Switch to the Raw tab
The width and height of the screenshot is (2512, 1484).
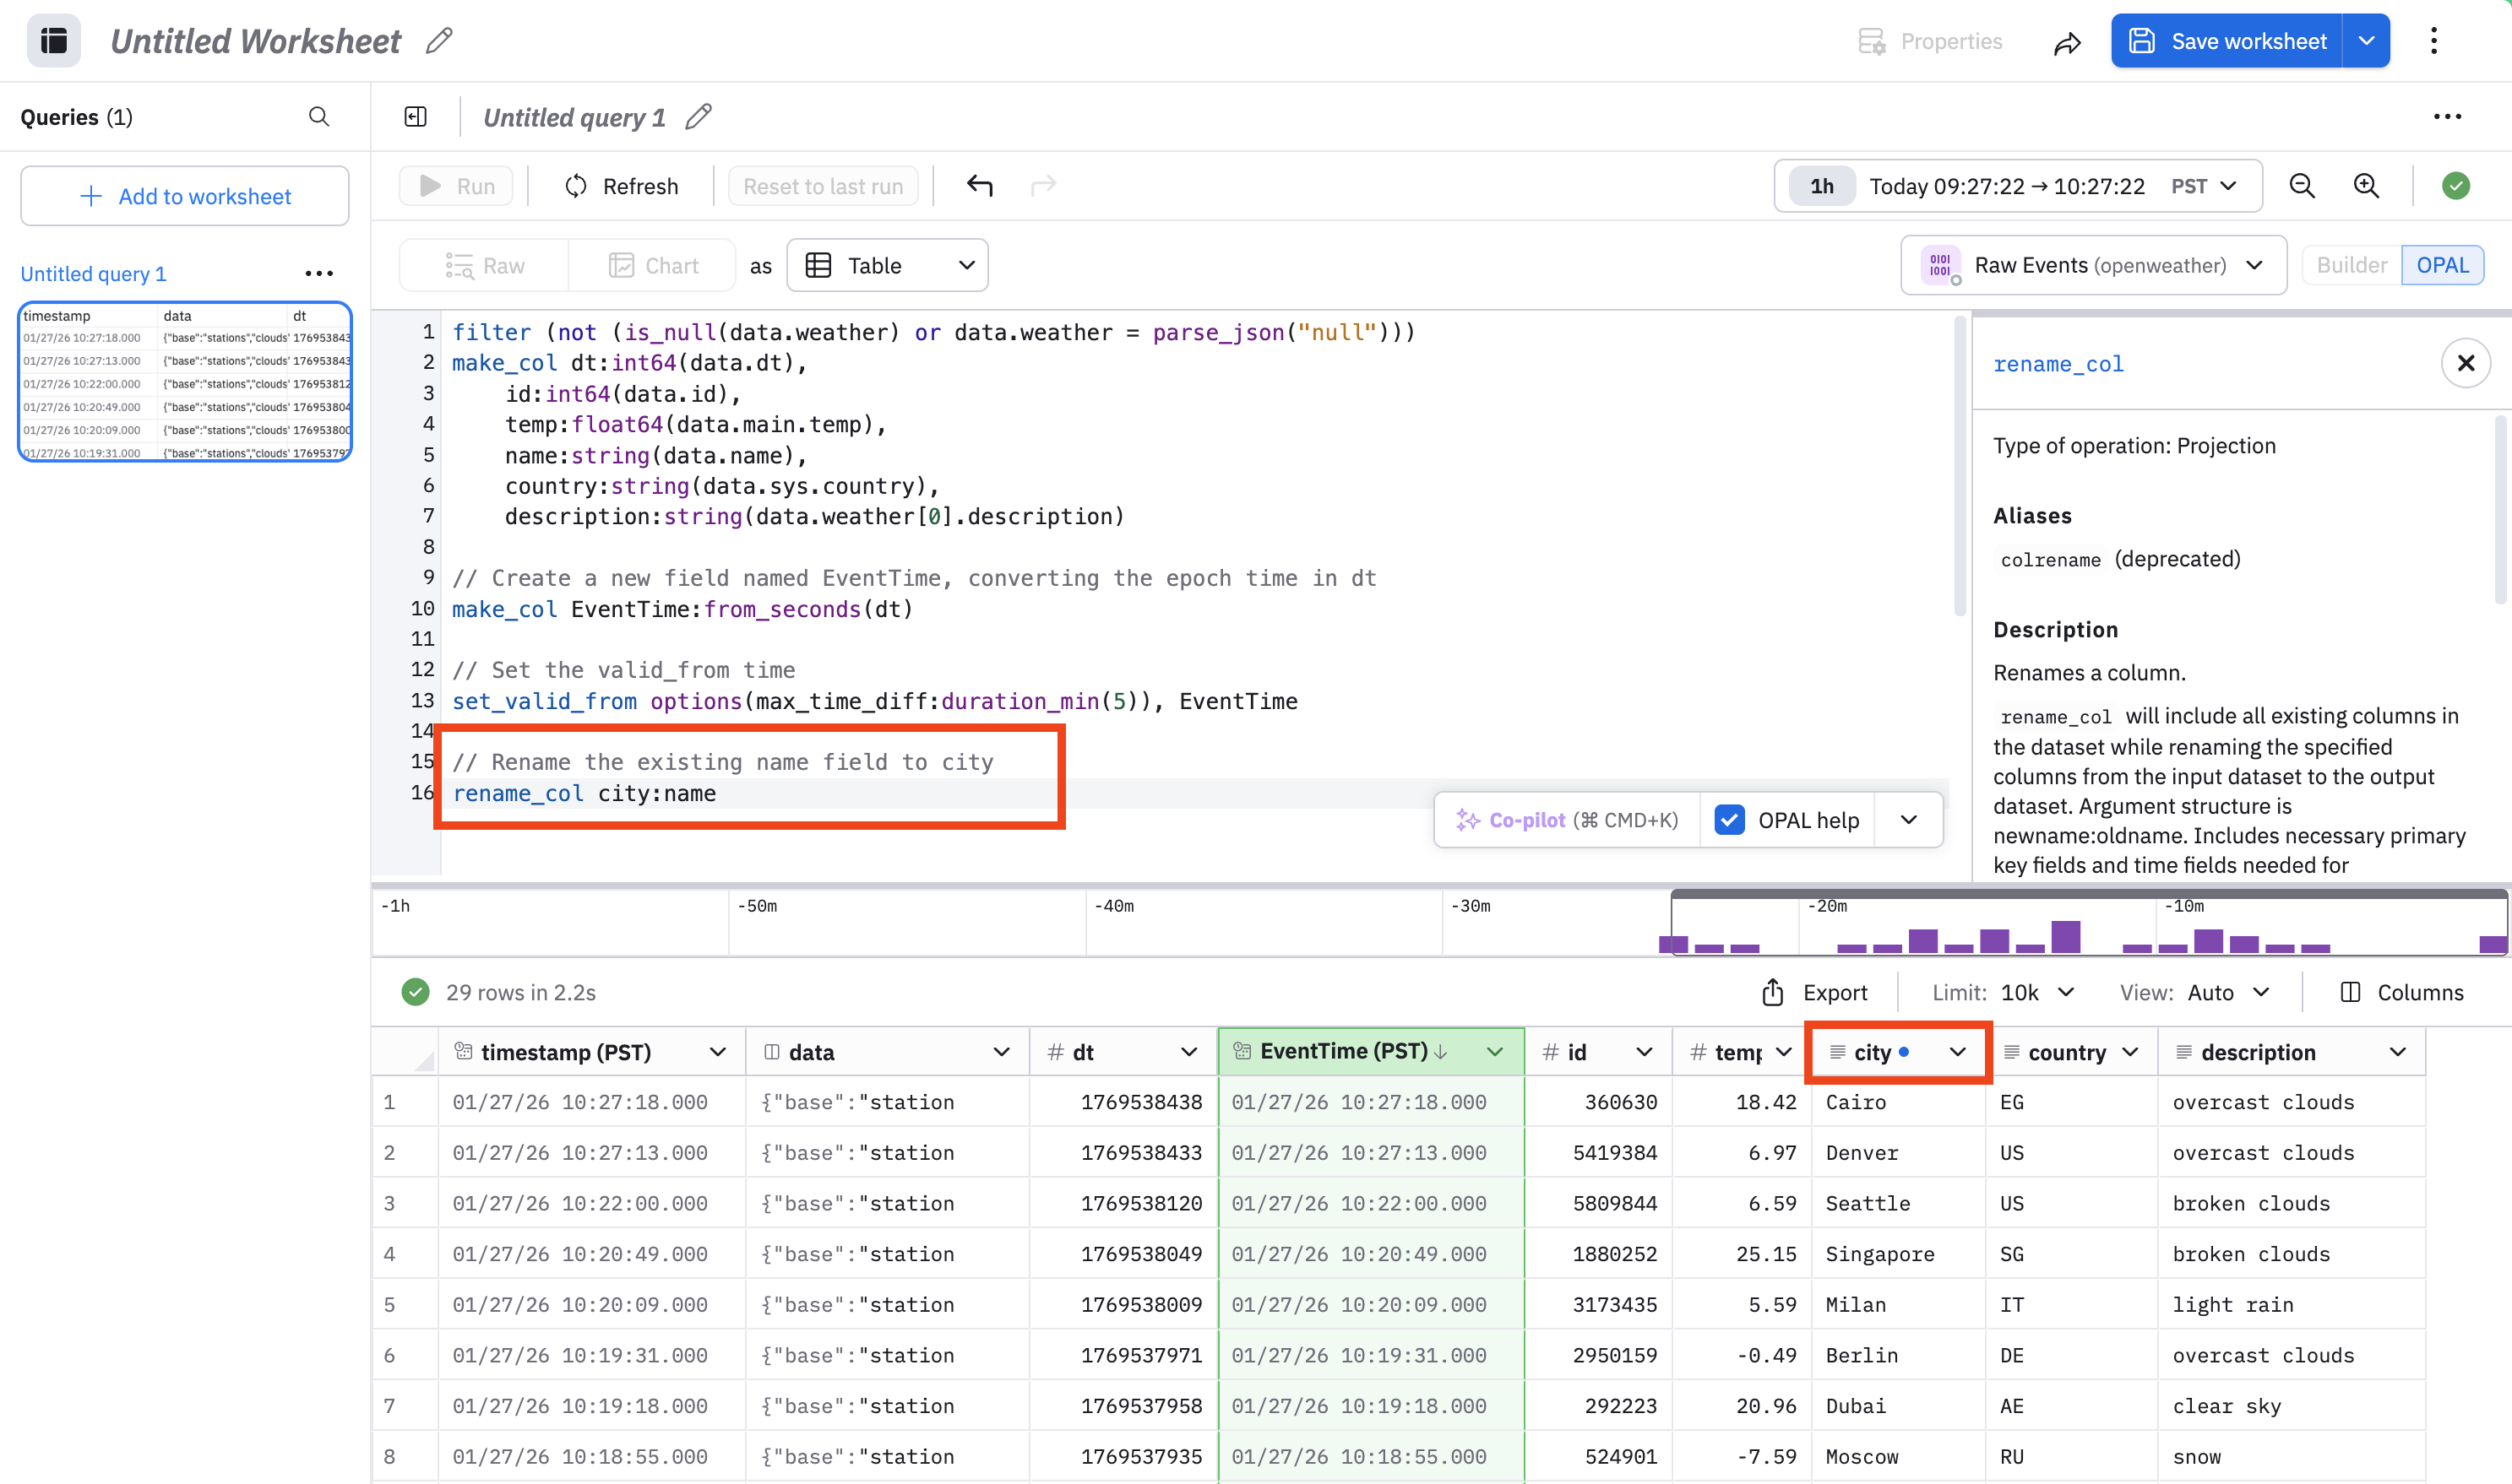click(485, 265)
